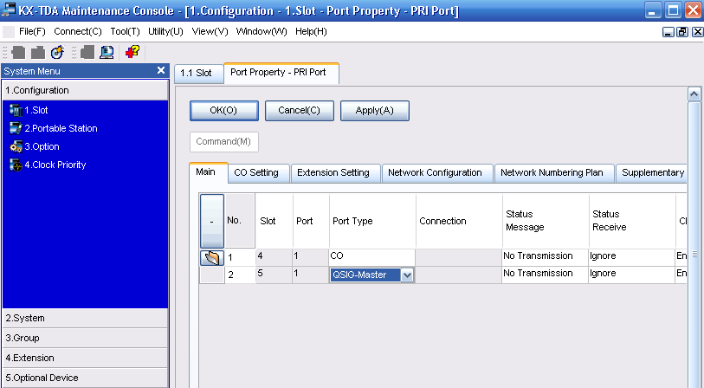Click the Status Receive column header
This screenshot has height=388, width=704.
(632, 221)
